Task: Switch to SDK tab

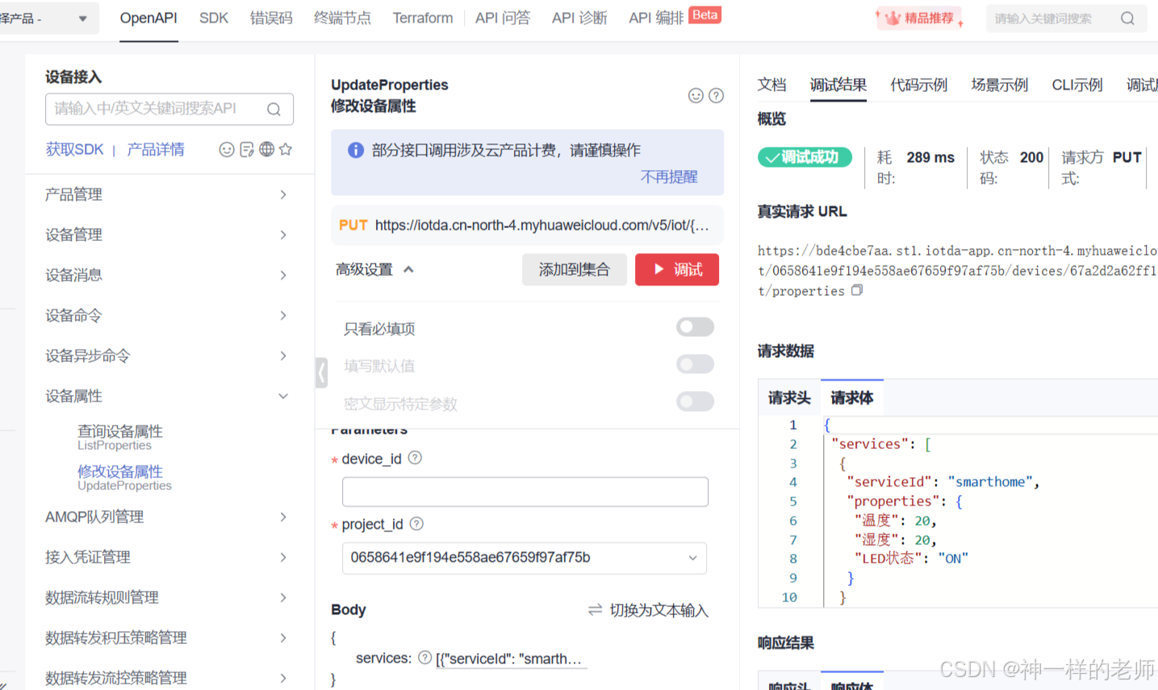Action: click(x=214, y=18)
